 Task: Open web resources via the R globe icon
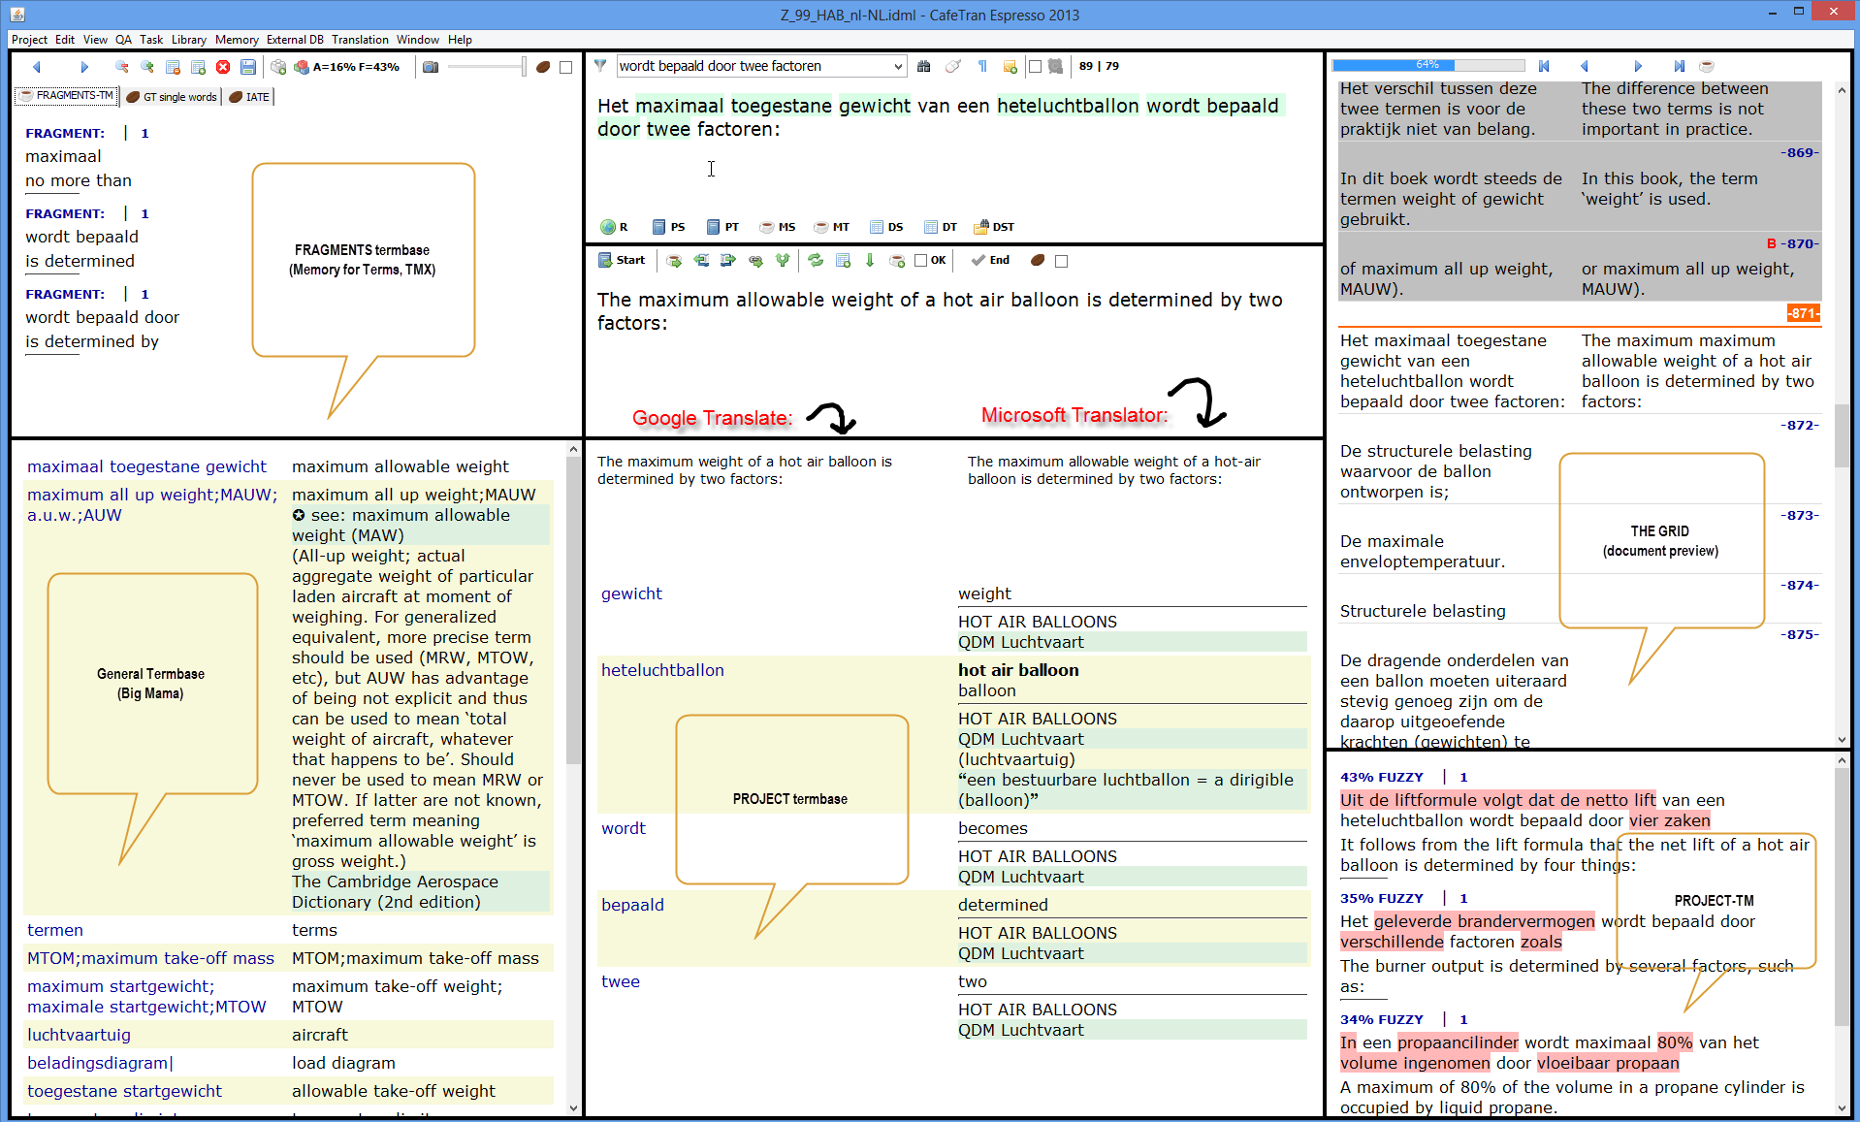click(606, 227)
